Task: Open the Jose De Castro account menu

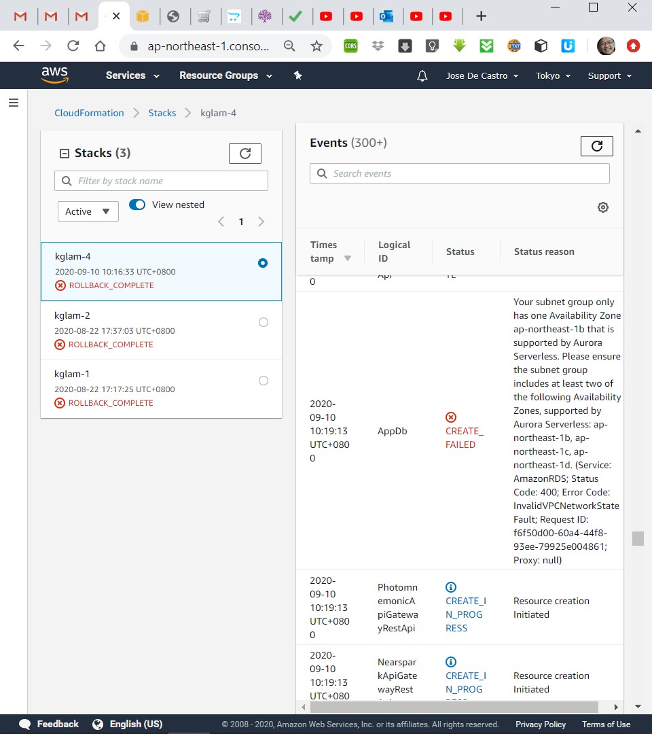Action: click(x=482, y=75)
